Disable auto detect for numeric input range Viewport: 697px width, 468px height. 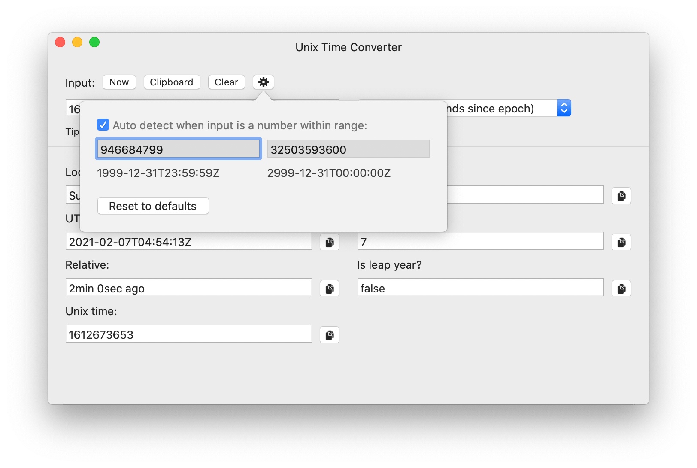[102, 125]
